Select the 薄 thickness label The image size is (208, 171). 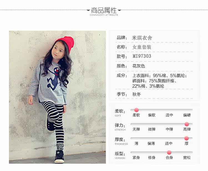136,143
